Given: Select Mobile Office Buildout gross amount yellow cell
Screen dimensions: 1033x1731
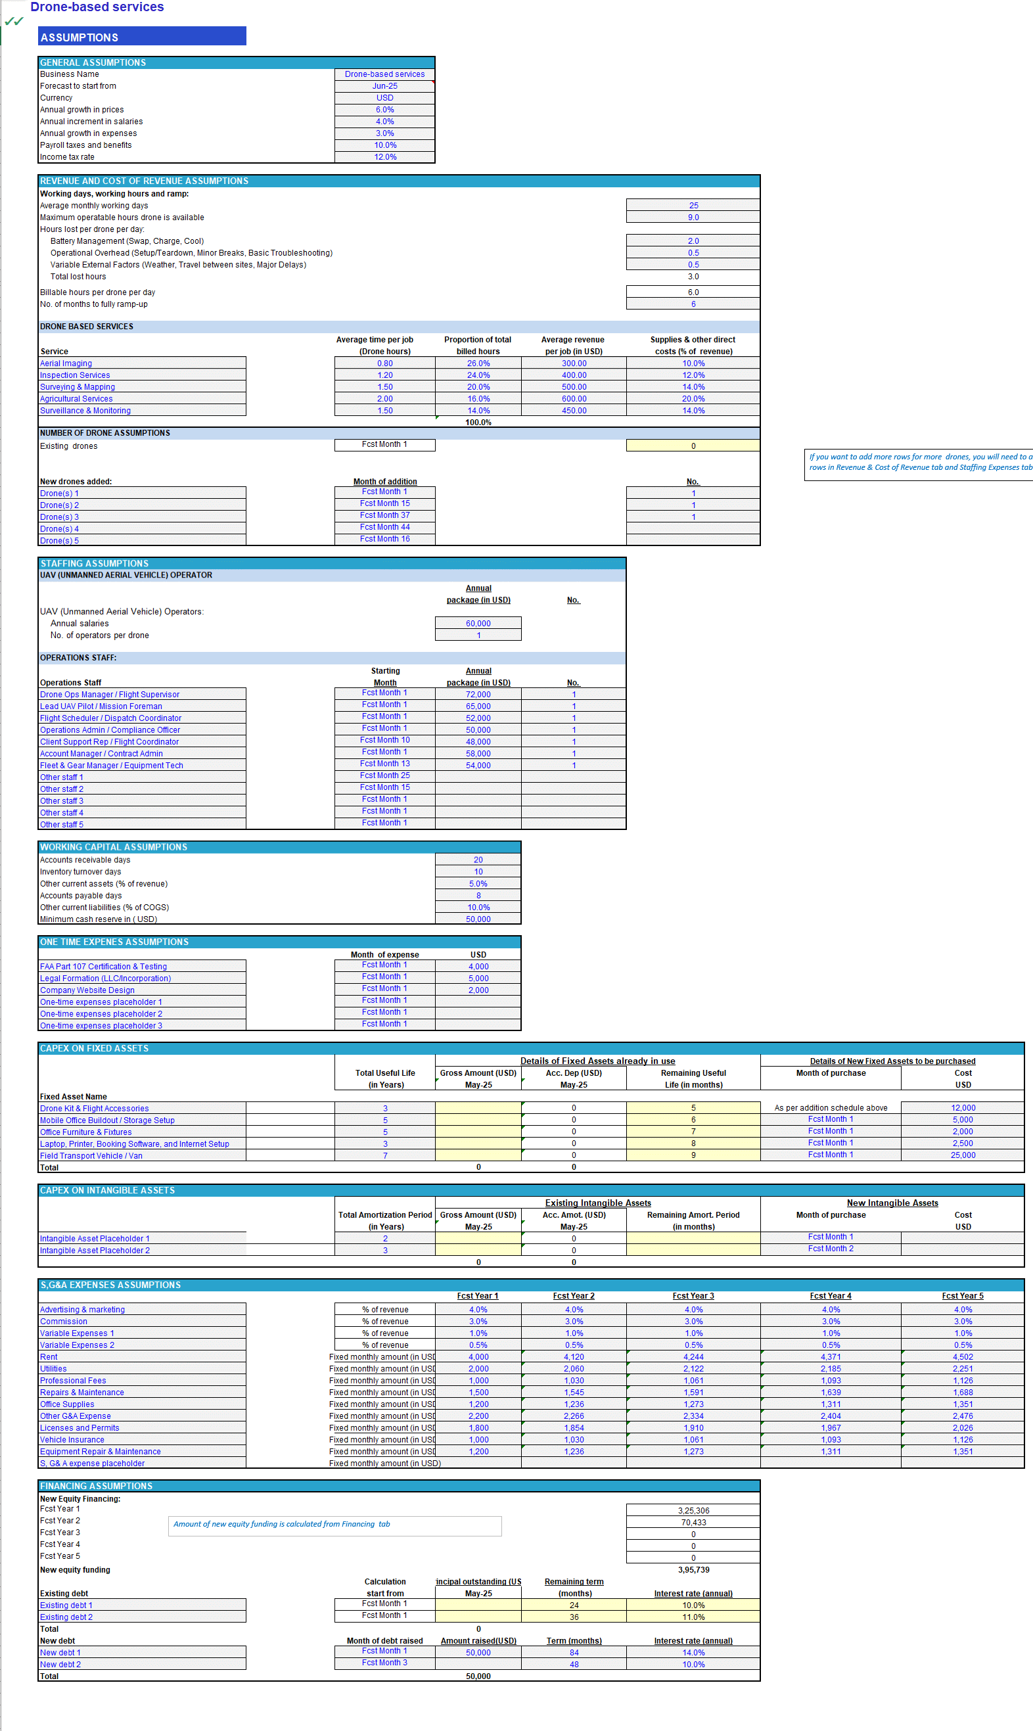Looking at the screenshot, I should pos(478,1120).
